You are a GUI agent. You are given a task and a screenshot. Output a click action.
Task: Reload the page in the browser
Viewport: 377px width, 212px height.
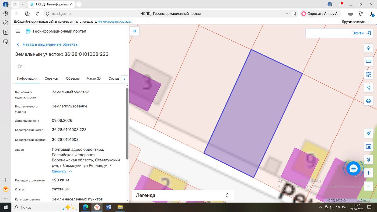coord(38,14)
